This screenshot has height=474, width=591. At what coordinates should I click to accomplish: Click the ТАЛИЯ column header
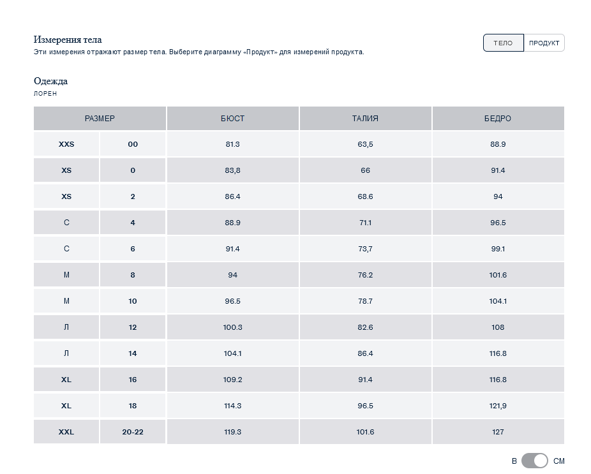(x=365, y=119)
